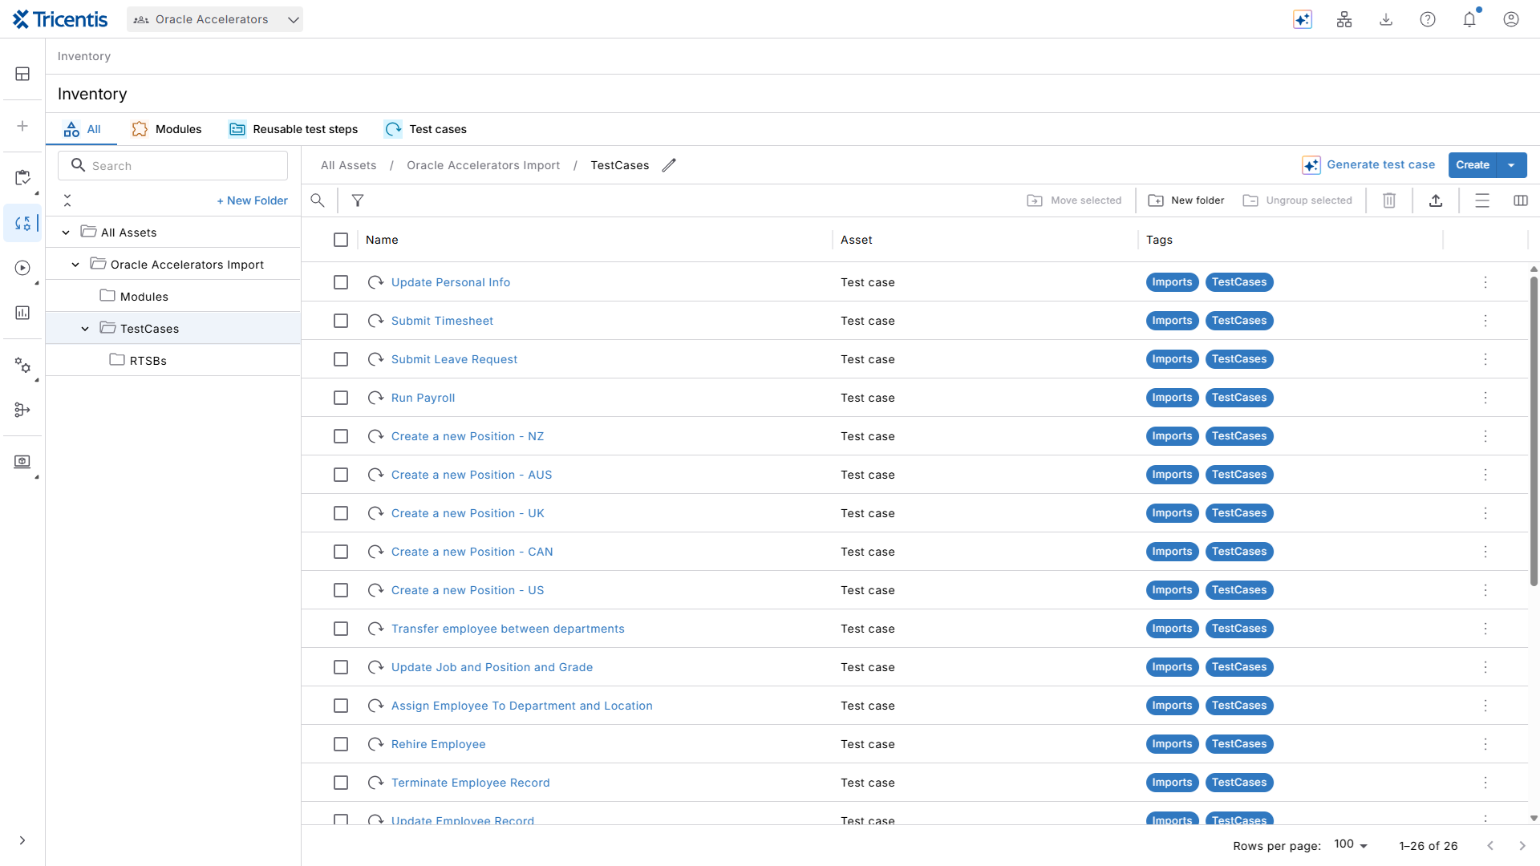
Task: Click the vertical scrollbar thumb
Action: (1534, 431)
